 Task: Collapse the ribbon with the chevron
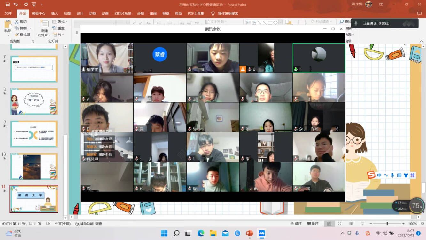[421, 41]
